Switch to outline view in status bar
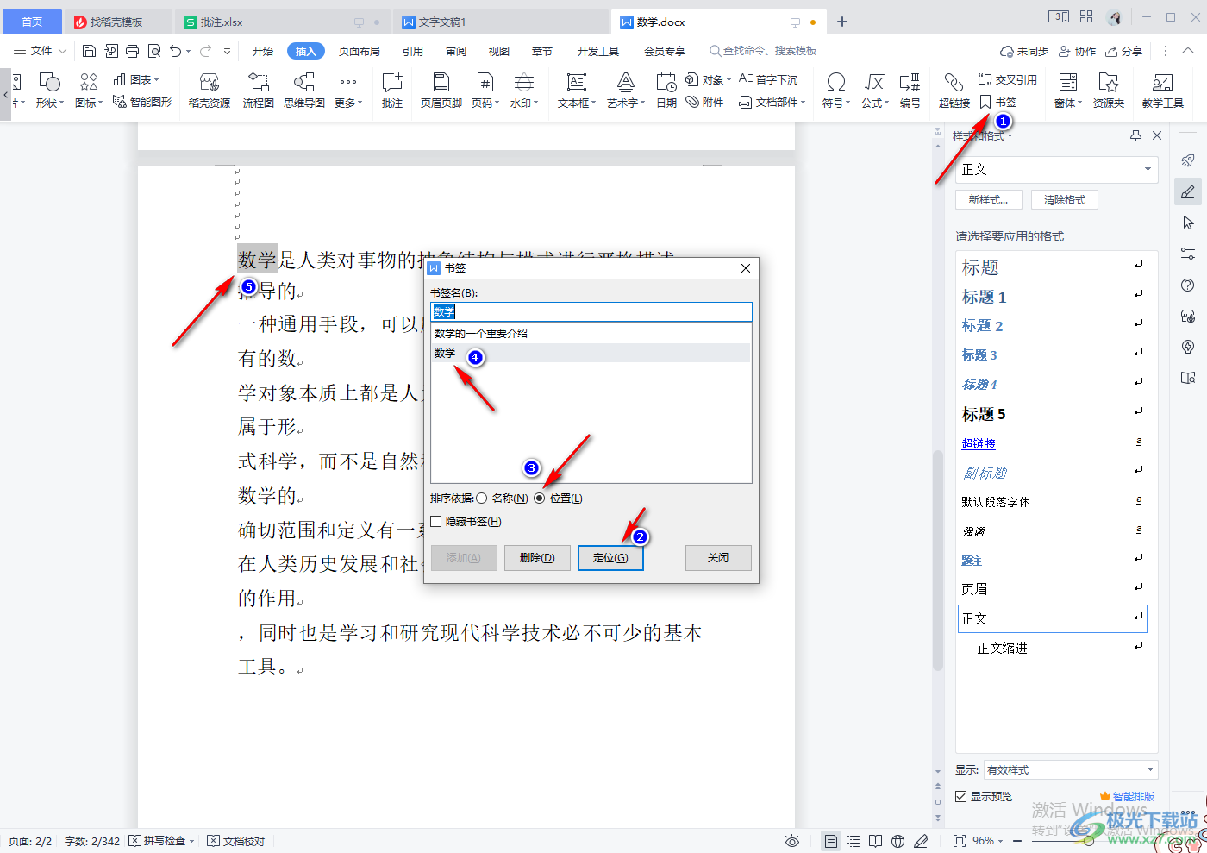 (x=854, y=841)
